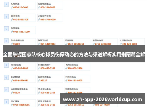Select the FedEx美国件 card title
Screen dimensions: 148x107
(44, 65)
